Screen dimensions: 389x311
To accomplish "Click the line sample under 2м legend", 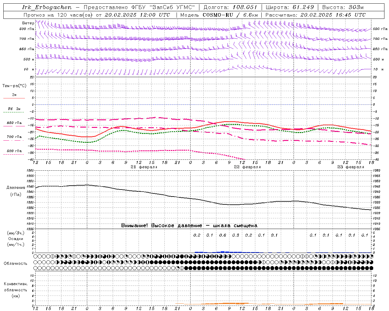I will tap(14, 98).
